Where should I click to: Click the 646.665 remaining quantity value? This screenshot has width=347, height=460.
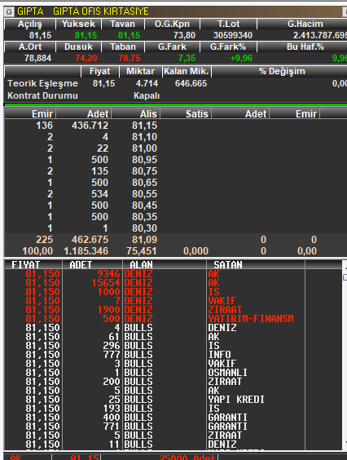point(191,83)
